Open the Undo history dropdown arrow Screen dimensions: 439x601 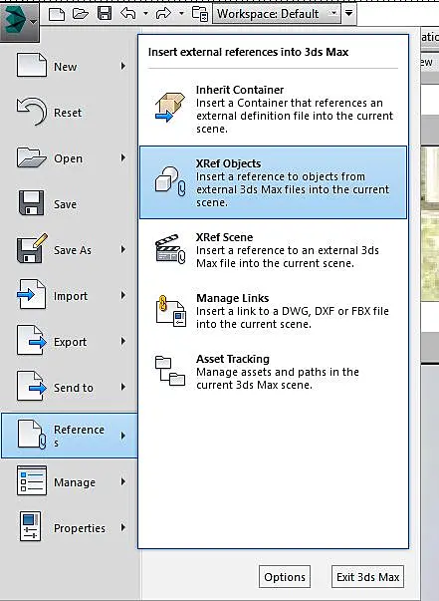point(145,14)
